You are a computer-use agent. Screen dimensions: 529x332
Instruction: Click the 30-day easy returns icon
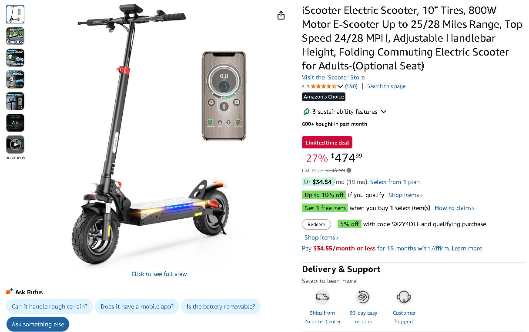point(363,297)
